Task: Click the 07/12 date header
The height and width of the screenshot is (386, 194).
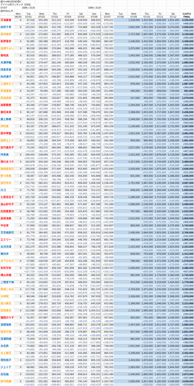Action: tap(173, 16)
